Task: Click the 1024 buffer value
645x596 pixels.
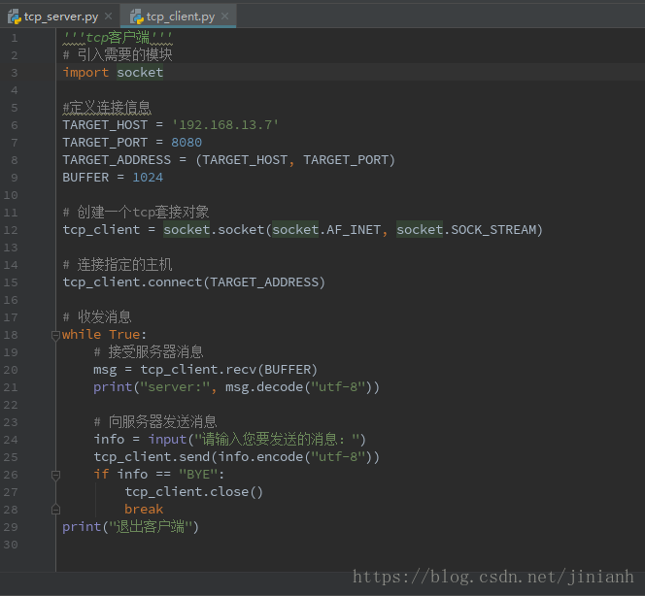Action: (148, 178)
